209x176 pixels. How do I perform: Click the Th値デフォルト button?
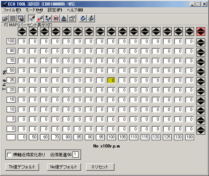point(22,167)
